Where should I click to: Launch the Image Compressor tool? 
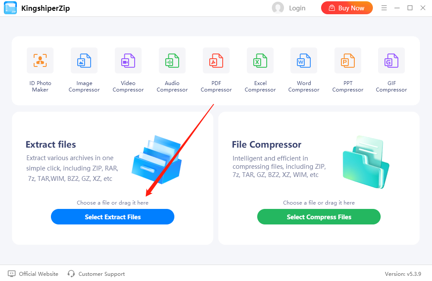(x=84, y=61)
